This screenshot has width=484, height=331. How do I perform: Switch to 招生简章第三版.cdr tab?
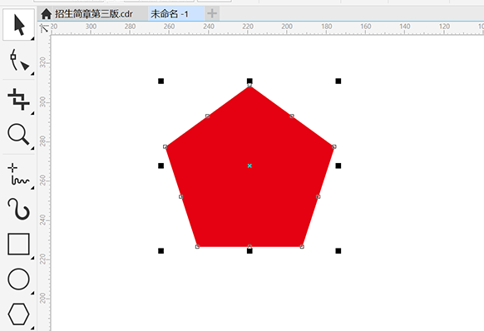click(x=93, y=14)
